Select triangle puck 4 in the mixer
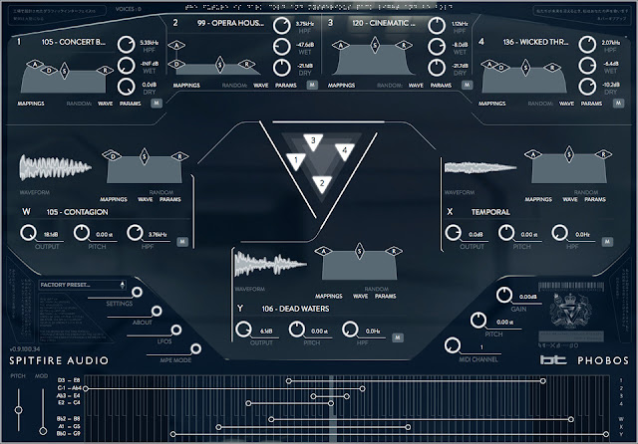638x444 pixels. pos(345,151)
